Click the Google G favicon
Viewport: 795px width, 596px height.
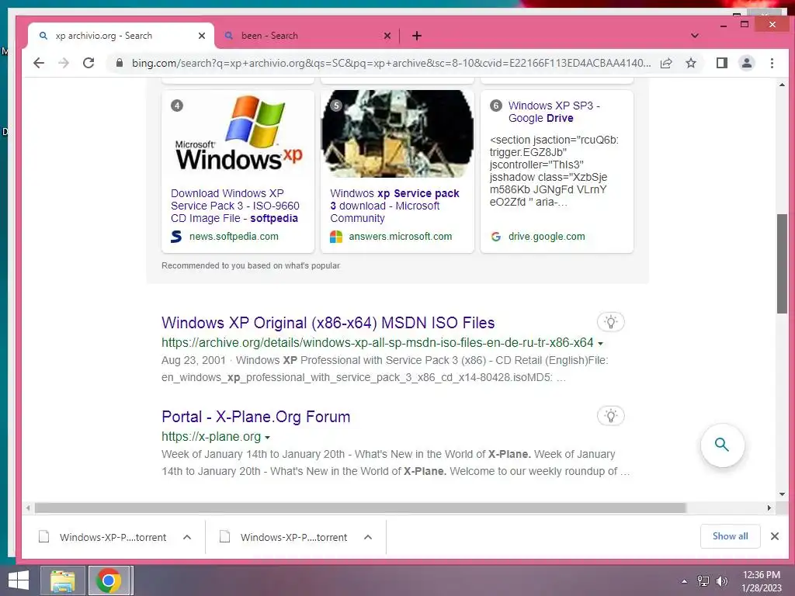click(496, 237)
